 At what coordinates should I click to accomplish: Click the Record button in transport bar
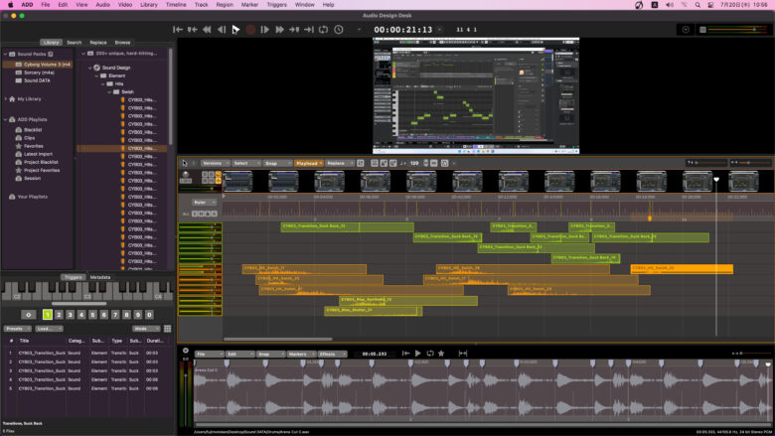[250, 30]
